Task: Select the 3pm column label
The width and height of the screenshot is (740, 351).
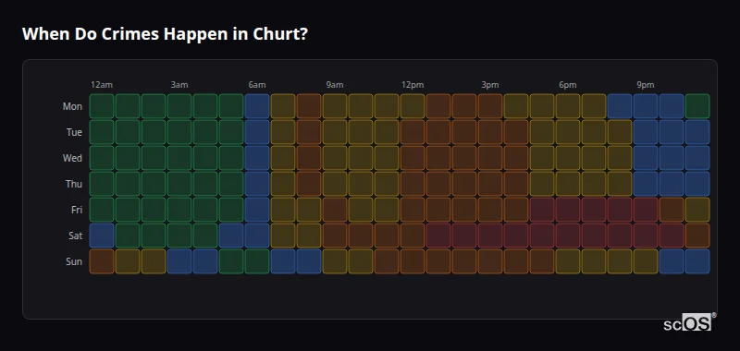Action: [490, 85]
